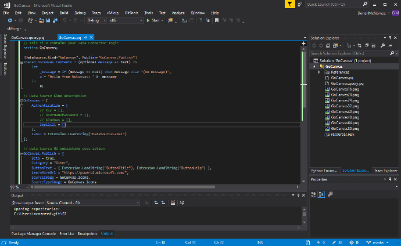Screen dimensions: 401x246
Task: Click the yellow notification filter flag
Action: click(x=290, y=4)
